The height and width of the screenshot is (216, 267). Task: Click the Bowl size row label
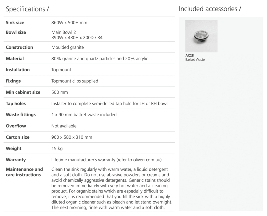[16, 32]
